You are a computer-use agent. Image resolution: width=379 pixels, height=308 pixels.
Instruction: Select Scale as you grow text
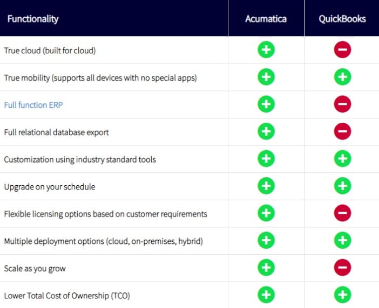pyautogui.click(x=35, y=269)
